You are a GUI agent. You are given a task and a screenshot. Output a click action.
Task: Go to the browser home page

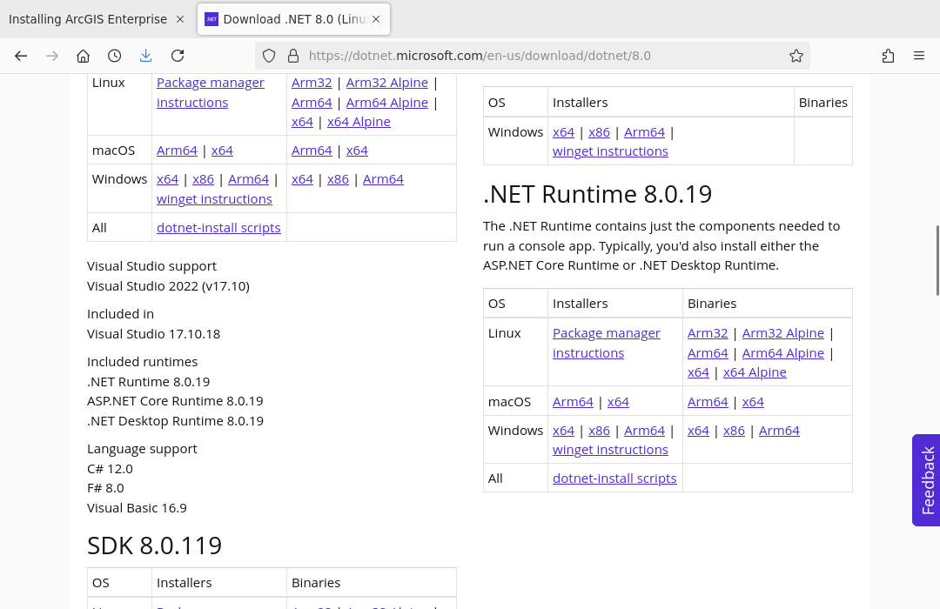[x=83, y=56]
